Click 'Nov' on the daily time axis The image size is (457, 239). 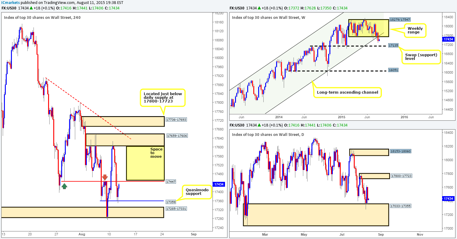tap(420, 234)
